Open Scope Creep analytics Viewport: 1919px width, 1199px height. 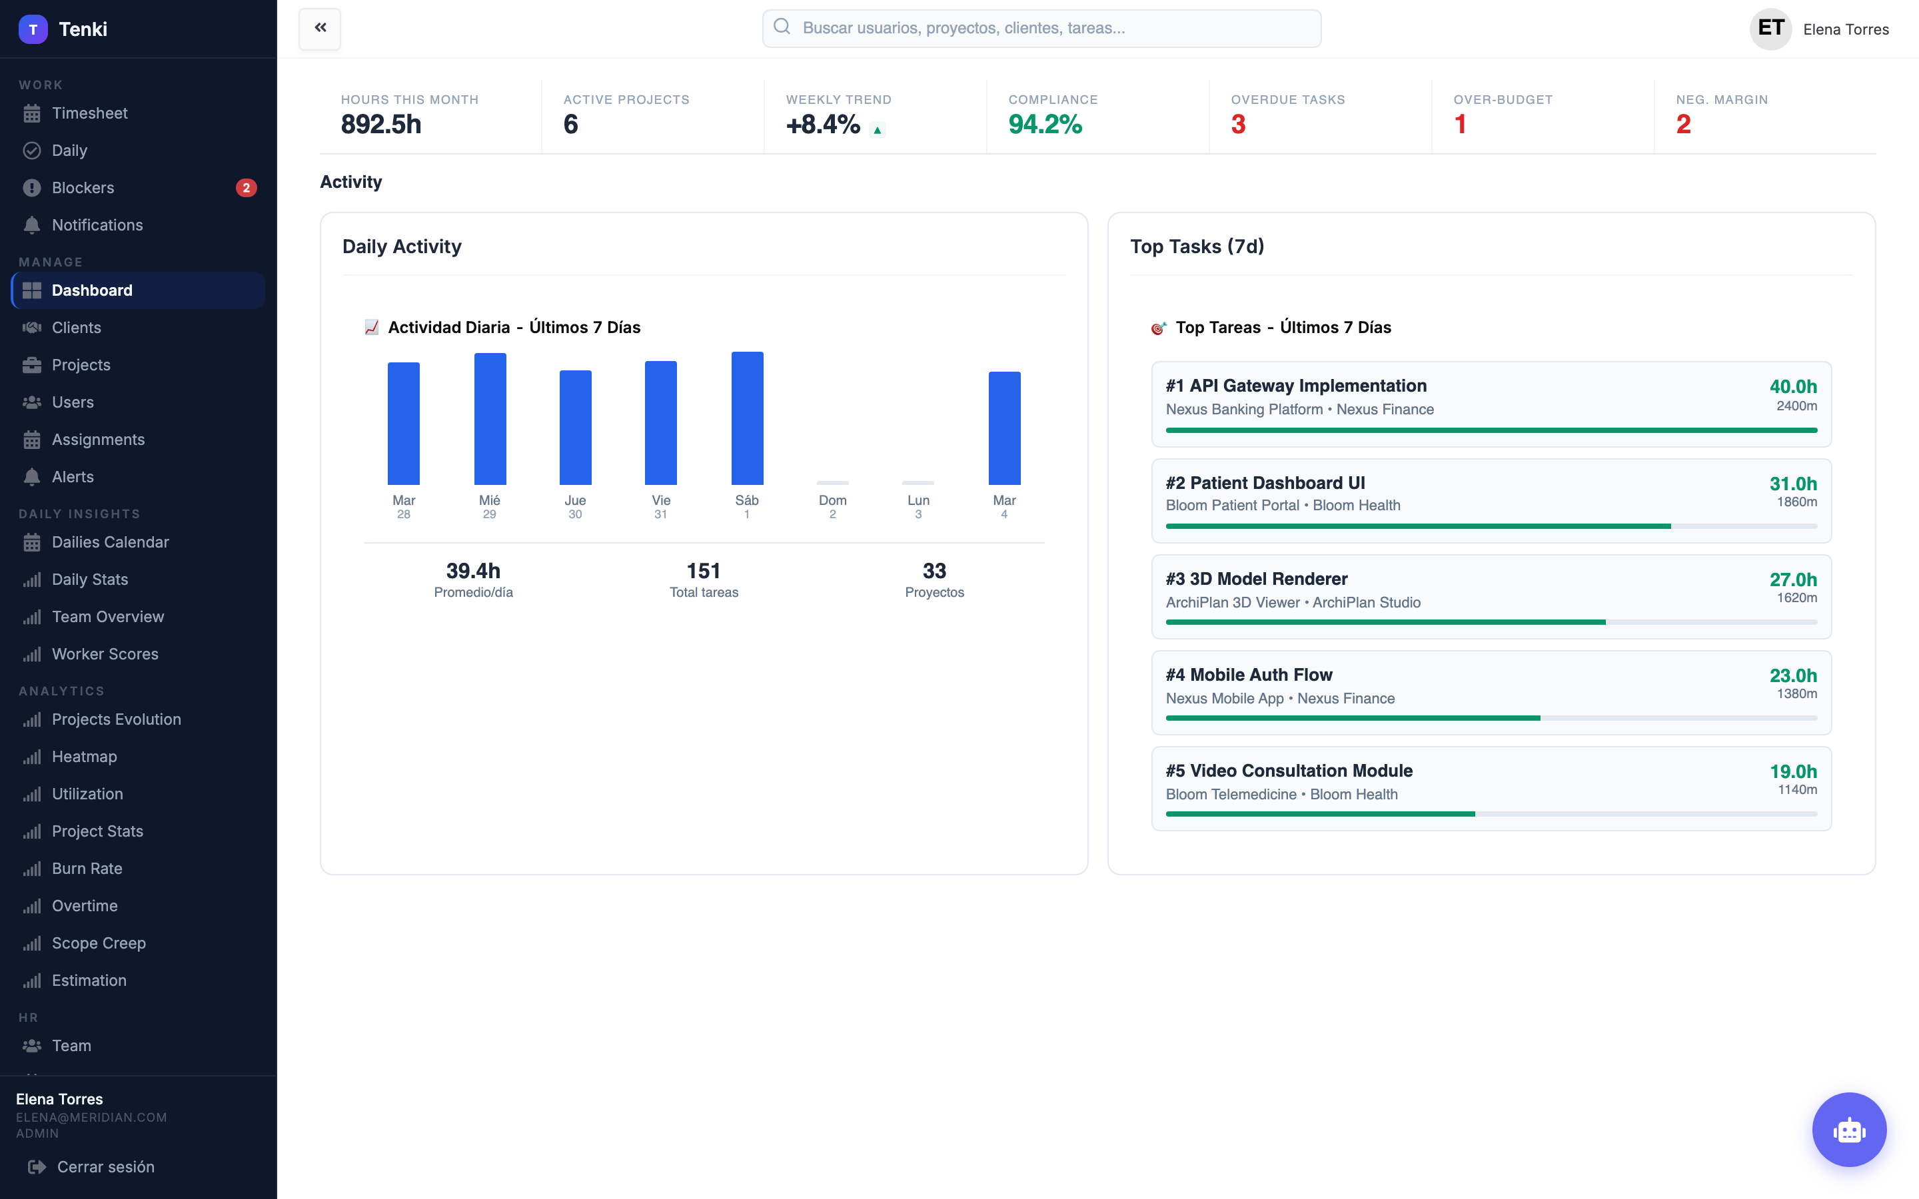click(x=139, y=943)
